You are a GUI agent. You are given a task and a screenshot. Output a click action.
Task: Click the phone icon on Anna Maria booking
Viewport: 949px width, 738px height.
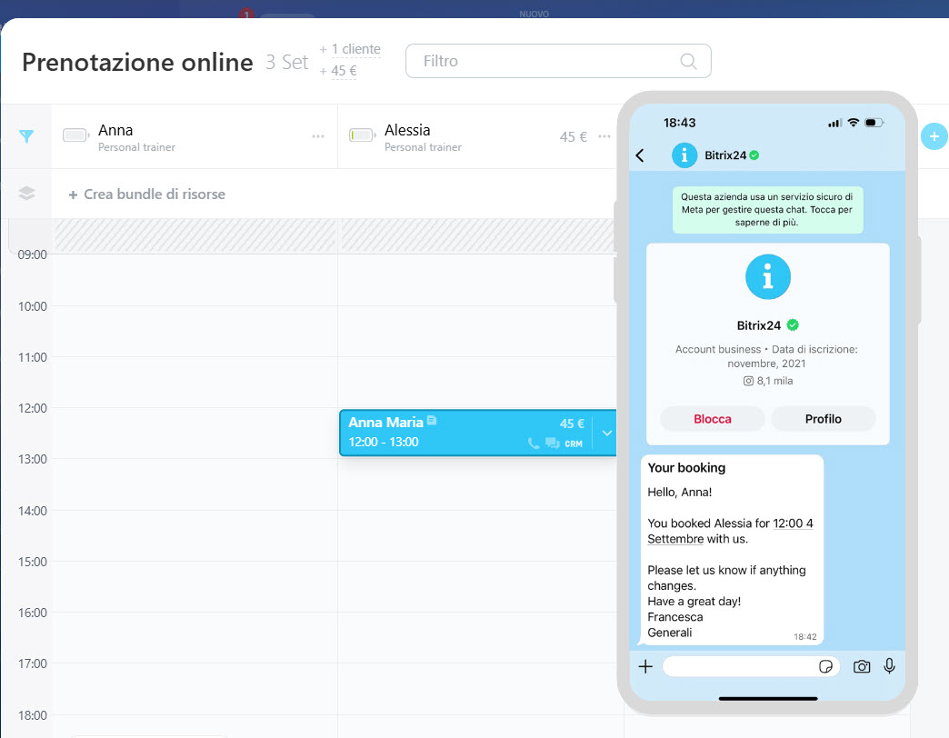(x=534, y=444)
